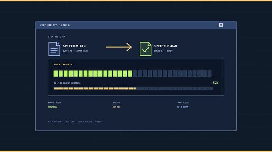Click the BUFFER label
This screenshot has width=272, height=152.
(116, 103)
